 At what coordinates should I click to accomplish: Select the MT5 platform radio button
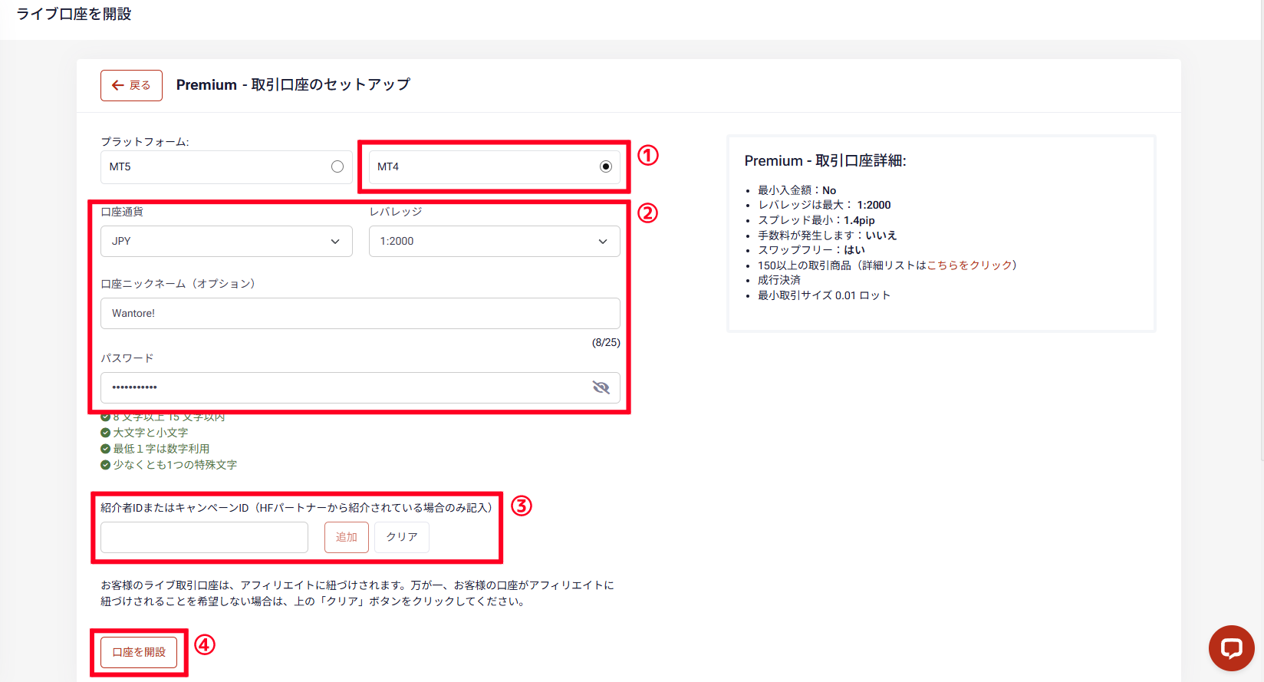[337, 166]
